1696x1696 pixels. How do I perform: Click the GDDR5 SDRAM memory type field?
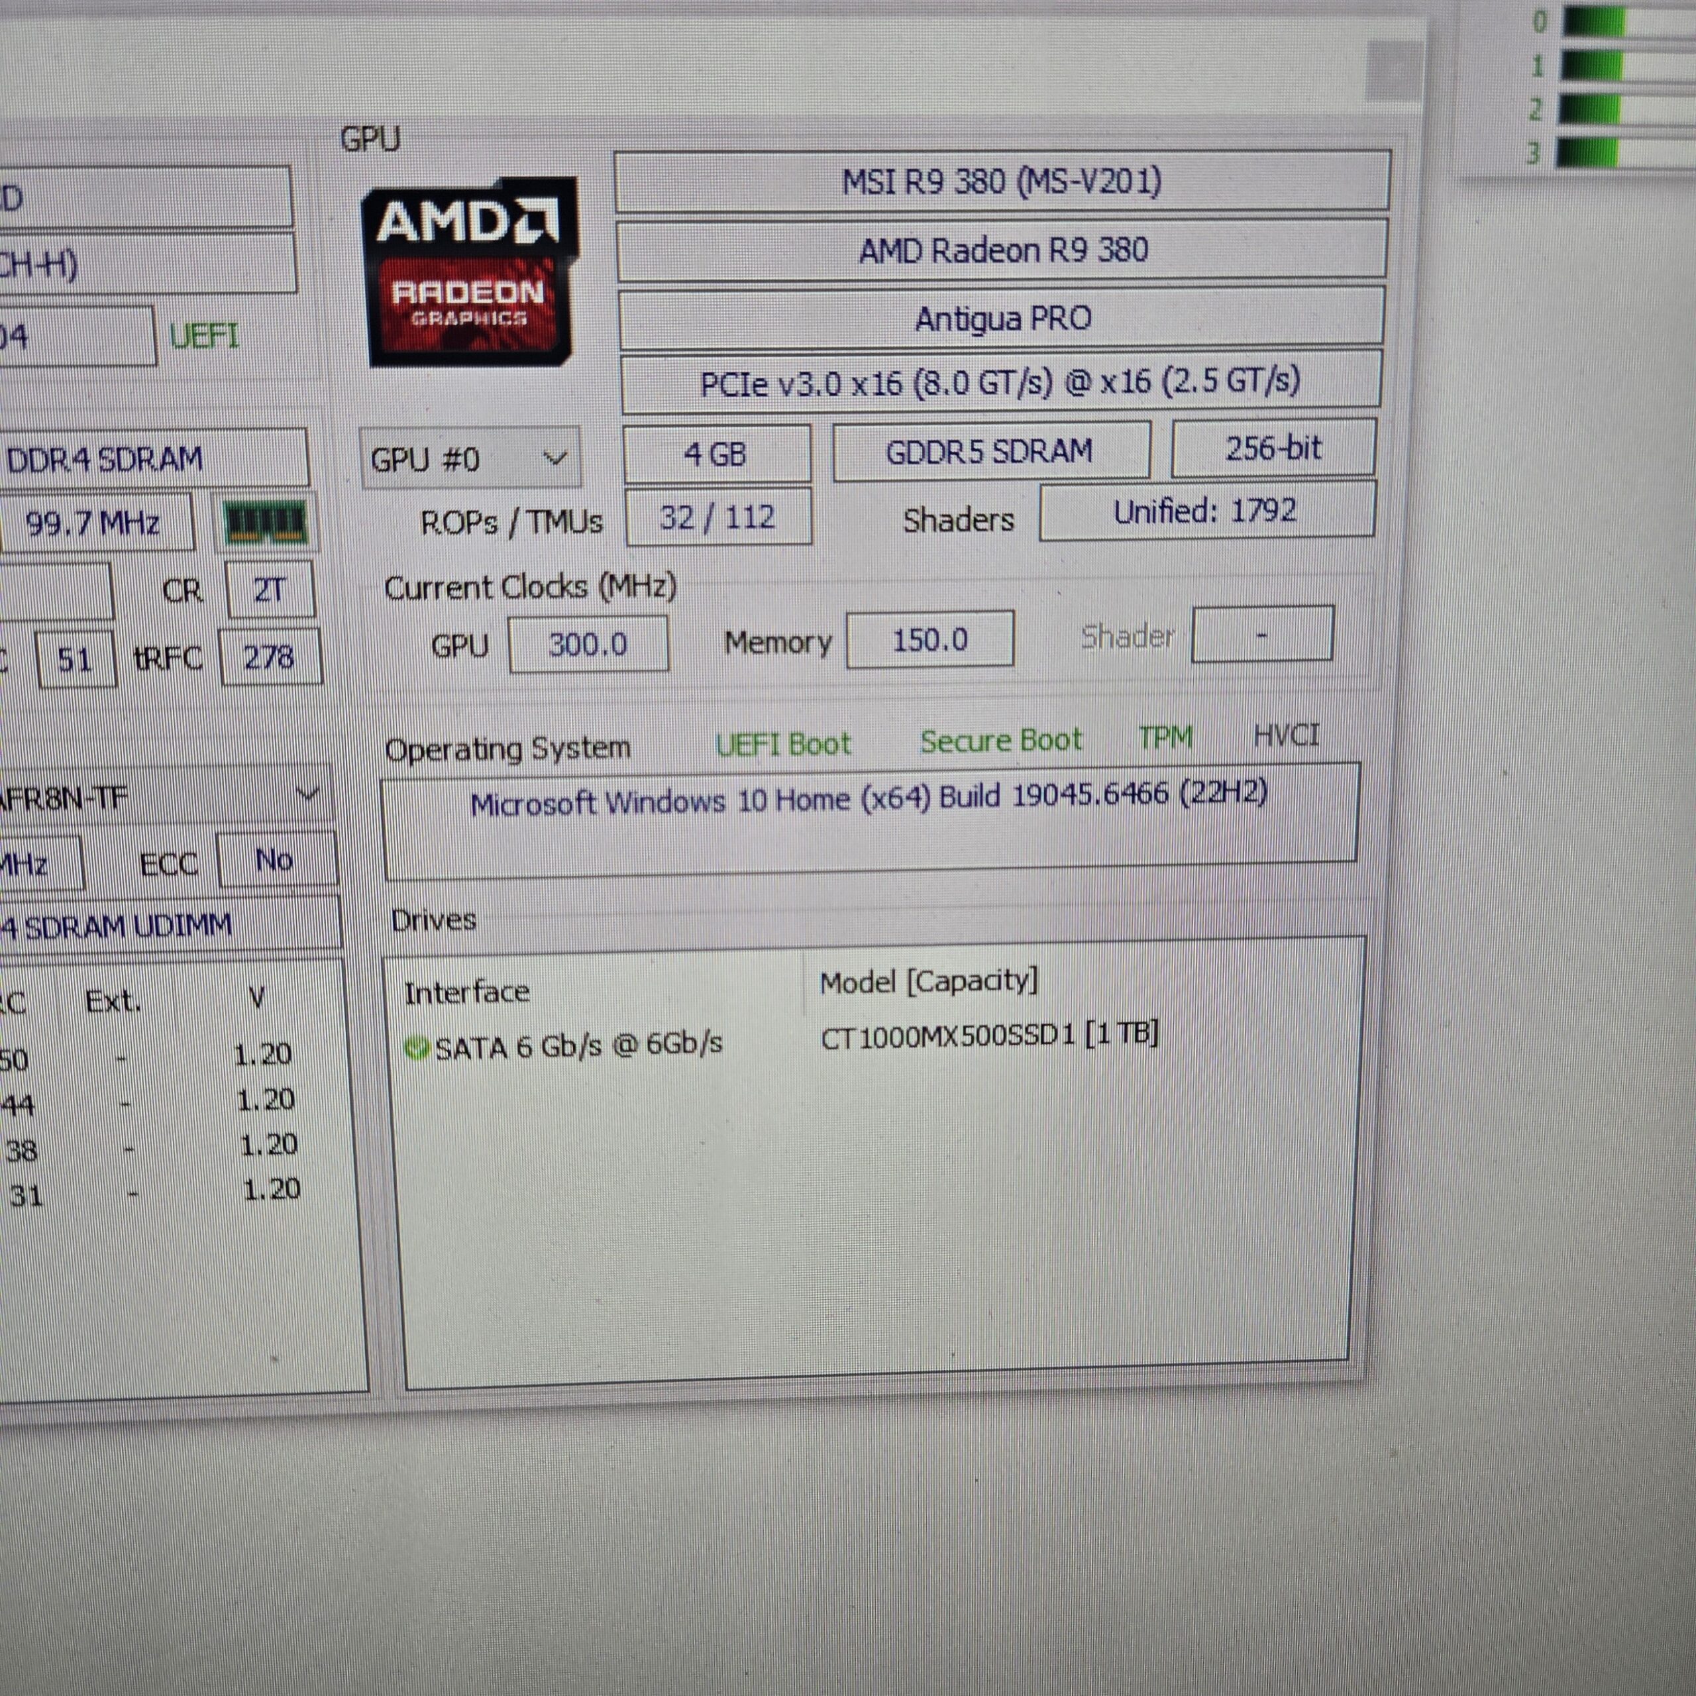pyautogui.click(x=990, y=451)
